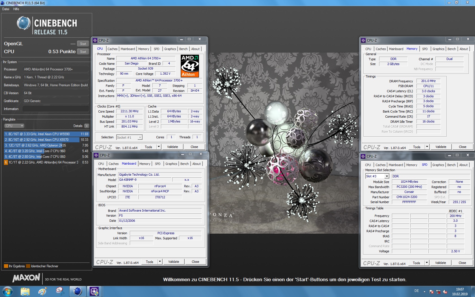
Task: Click the muted volume tray icon
Action: point(445,292)
